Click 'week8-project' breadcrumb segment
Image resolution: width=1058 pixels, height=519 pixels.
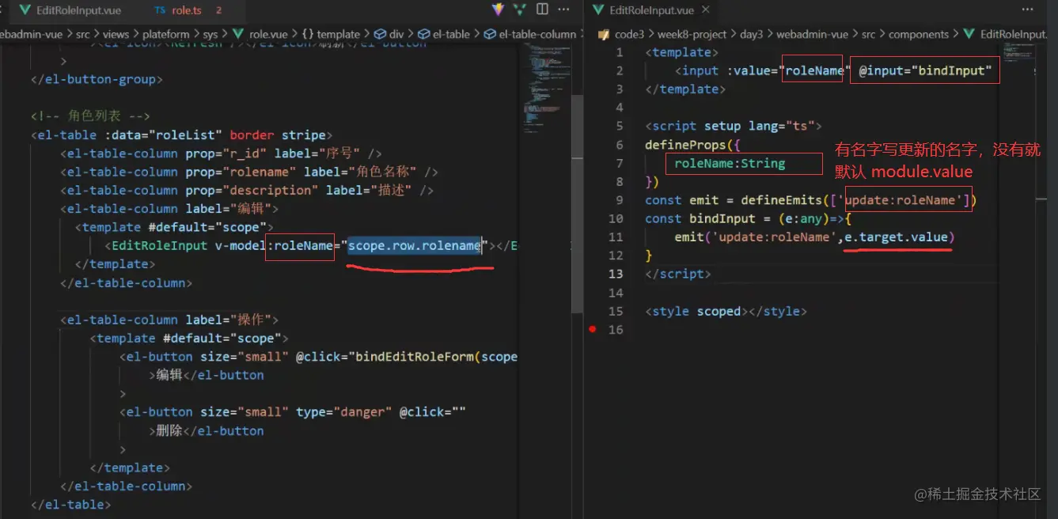692,34
